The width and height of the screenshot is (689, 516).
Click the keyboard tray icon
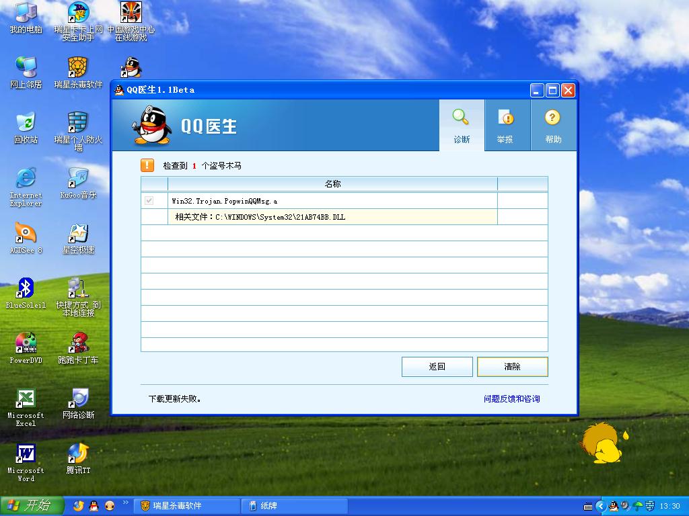588,507
